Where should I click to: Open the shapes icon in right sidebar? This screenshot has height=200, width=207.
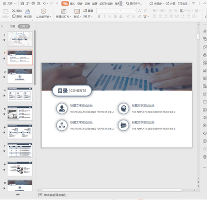pos(205,47)
